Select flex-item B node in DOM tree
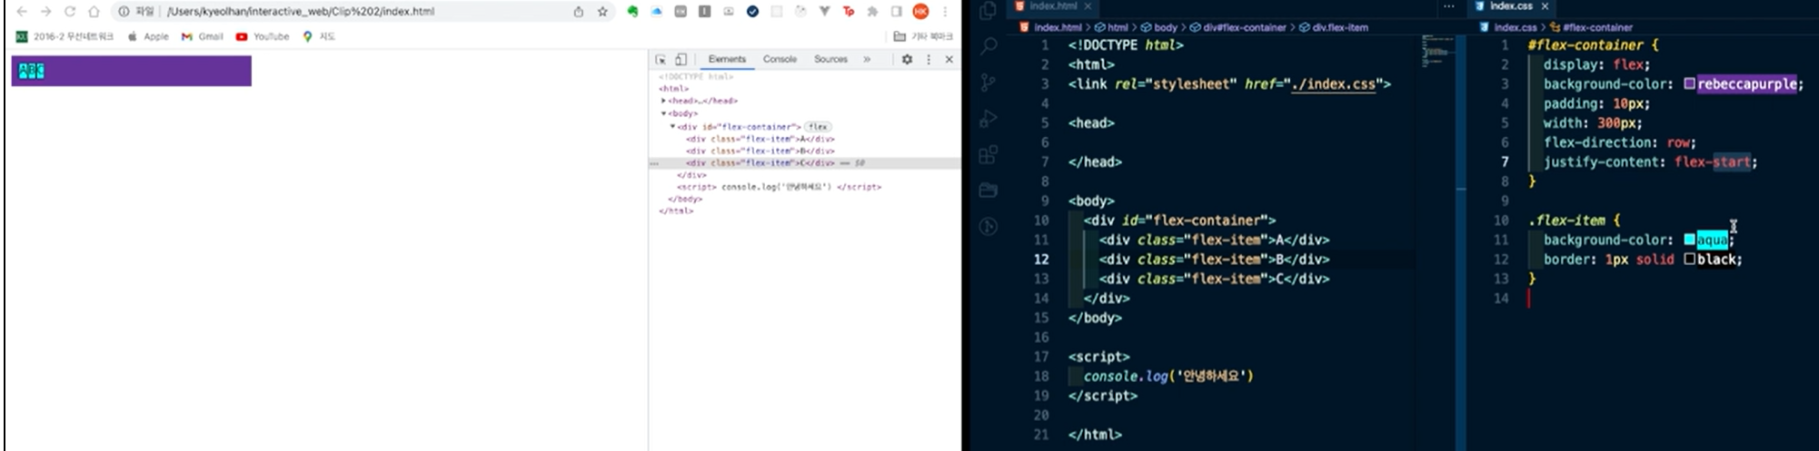The image size is (1819, 451). pos(760,151)
